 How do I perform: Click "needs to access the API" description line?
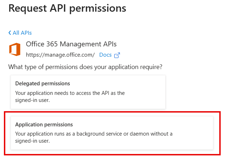coord(70,93)
